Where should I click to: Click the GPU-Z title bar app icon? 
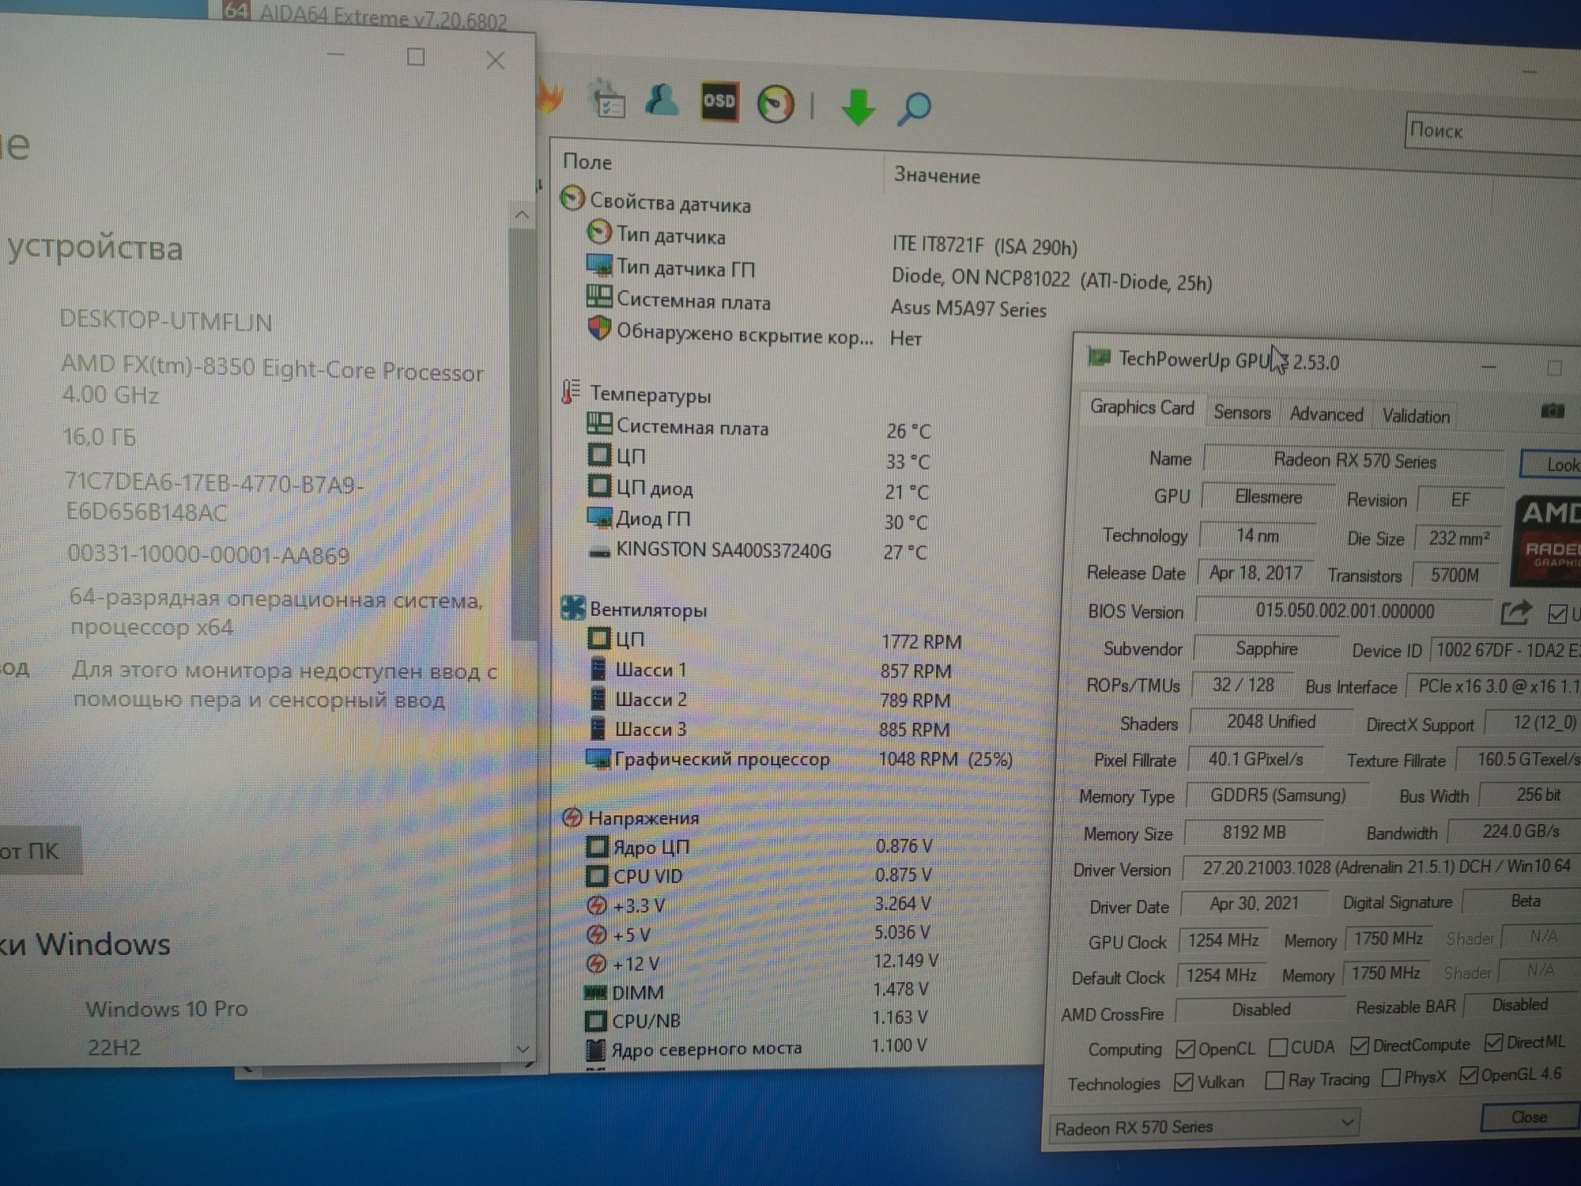(x=1099, y=357)
